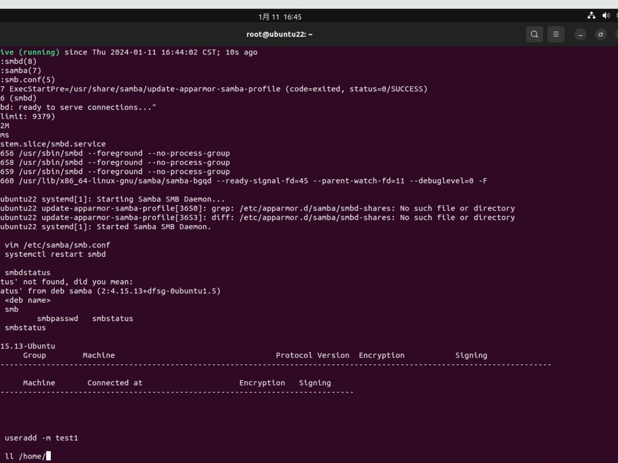Click the 'Signing' header in Protocol row

(x=471, y=355)
